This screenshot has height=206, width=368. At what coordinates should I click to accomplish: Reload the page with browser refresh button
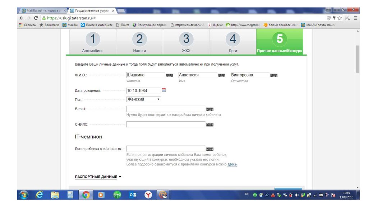tap(36, 18)
